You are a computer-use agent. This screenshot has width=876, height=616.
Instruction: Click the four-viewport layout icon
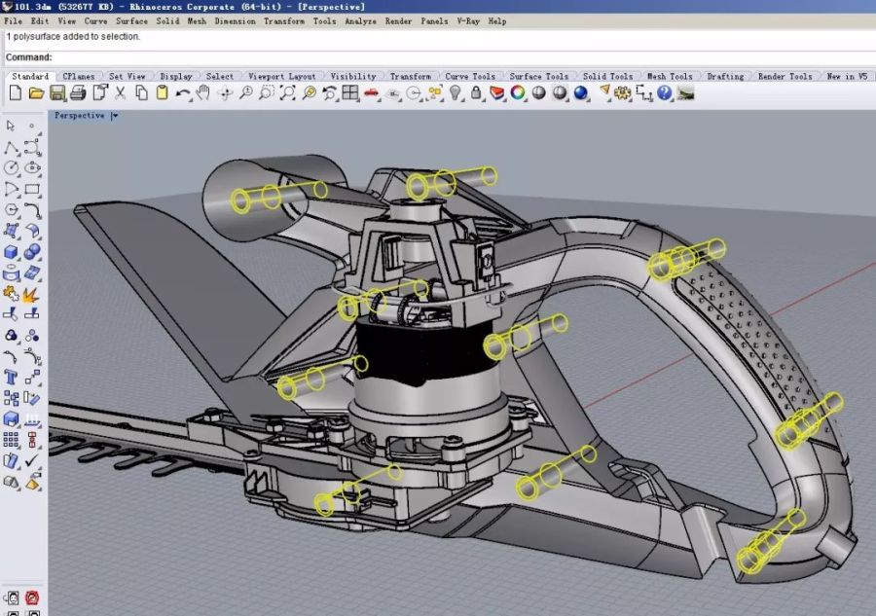(x=351, y=93)
